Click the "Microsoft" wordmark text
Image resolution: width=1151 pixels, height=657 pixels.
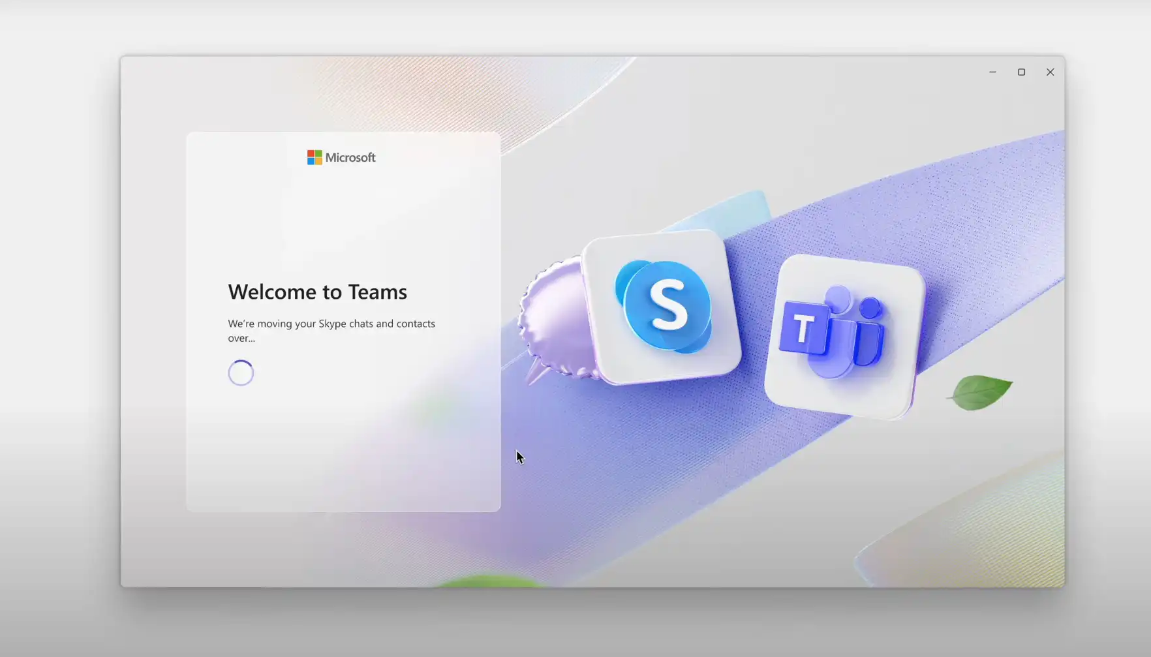click(x=350, y=157)
